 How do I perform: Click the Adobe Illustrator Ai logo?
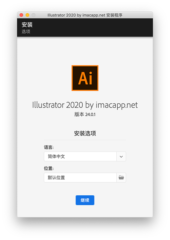85,78
